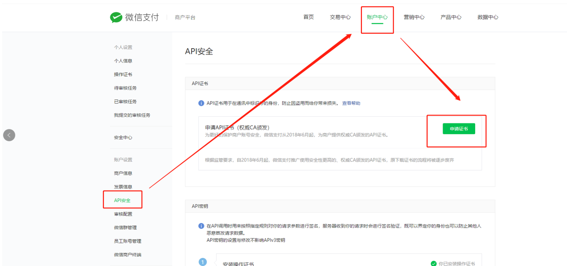Open the 营销中心 top menu
The height and width of the screenshot is (266, 567).
[414, 17]
